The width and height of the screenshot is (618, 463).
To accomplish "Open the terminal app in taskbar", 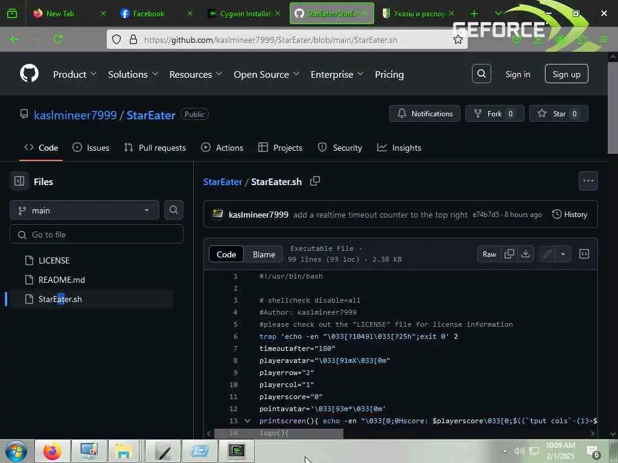I will pos(237,451).
